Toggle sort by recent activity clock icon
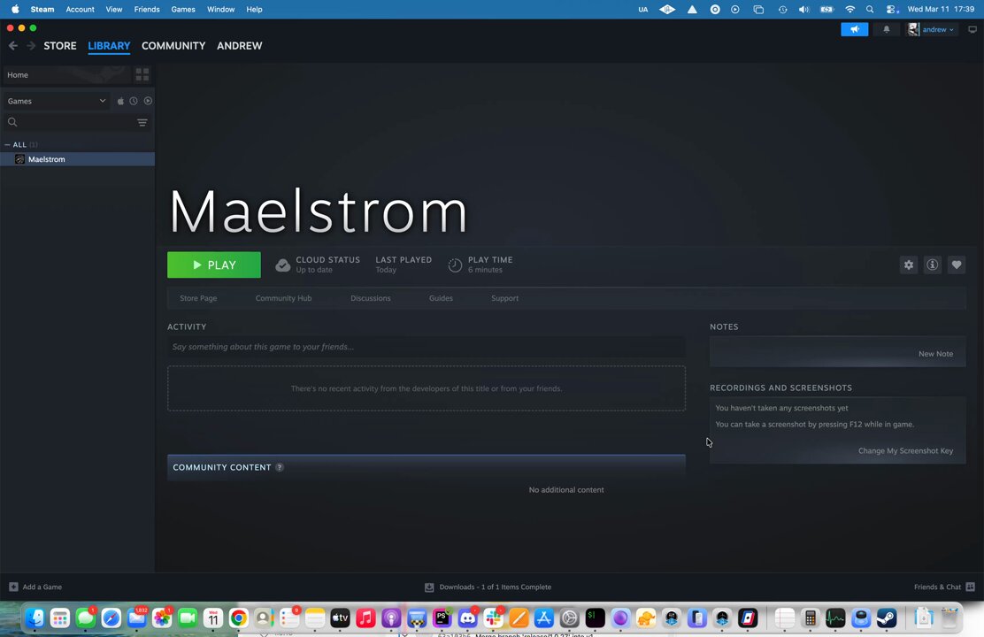984x637 pixels. click(x=134, y=101)
